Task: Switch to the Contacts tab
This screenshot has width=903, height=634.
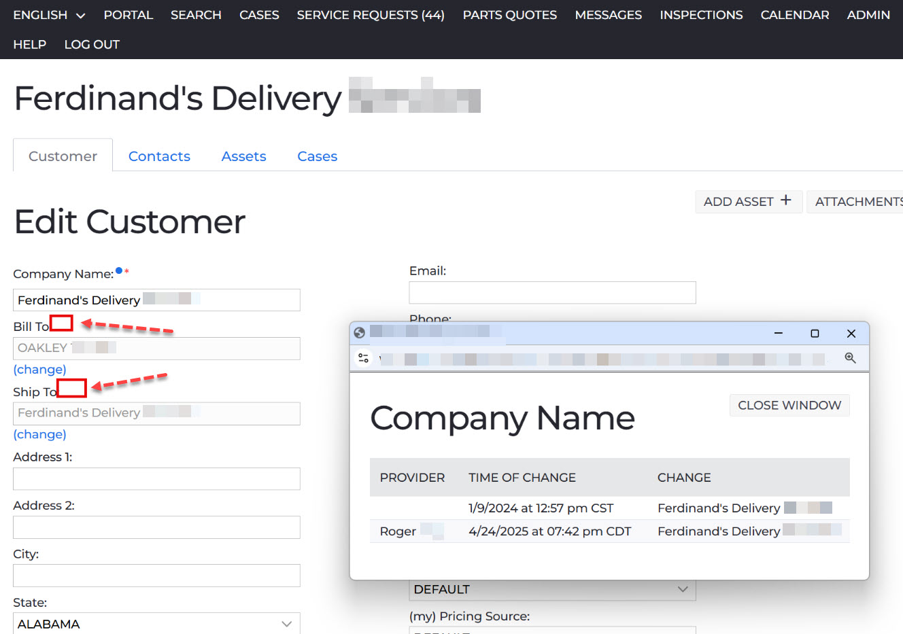Action: 159,156
